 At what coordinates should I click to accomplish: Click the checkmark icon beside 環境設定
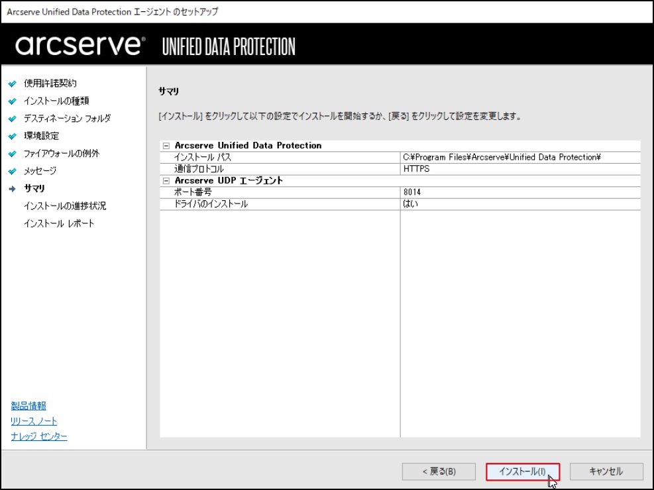coord(11,136)
